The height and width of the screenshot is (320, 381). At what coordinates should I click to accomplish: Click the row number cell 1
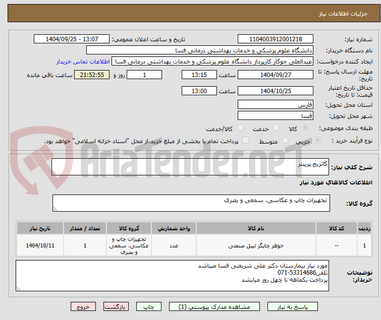click(x=364, y=245)
